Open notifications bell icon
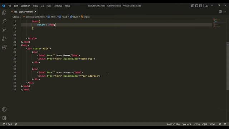The image size is (229, 129). click(x=225, y=124)
